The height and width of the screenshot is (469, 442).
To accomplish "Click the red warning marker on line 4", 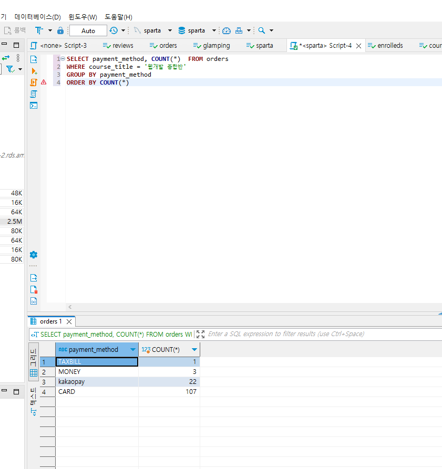I will click(x=44, y=82).
